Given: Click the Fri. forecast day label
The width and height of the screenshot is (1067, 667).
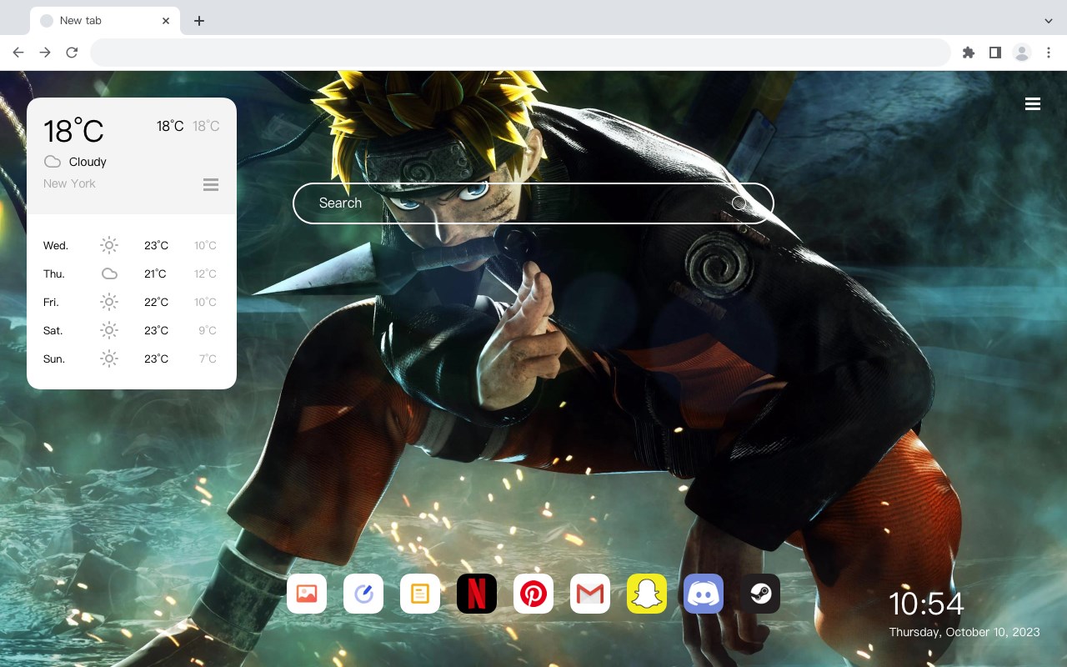Looking at the screenshot, I should (51, 302).
